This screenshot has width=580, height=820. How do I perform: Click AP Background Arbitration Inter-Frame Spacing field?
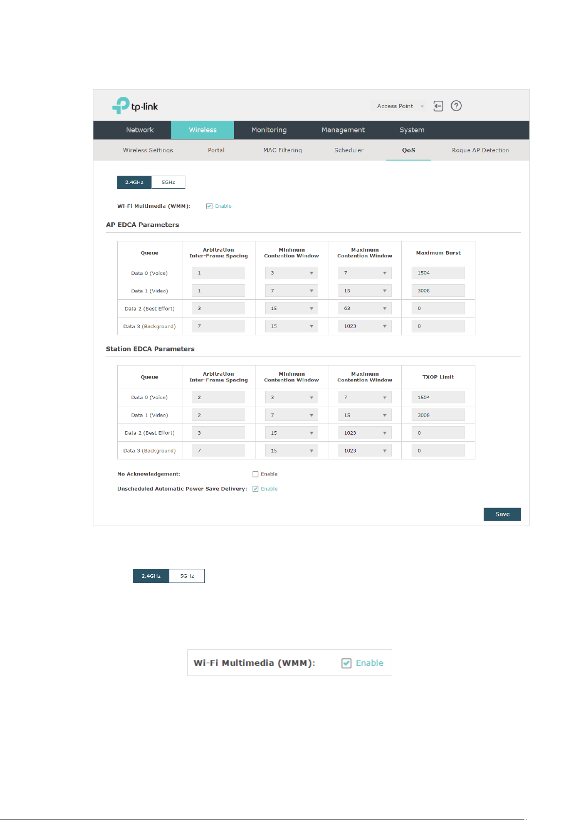coord(218,326)
